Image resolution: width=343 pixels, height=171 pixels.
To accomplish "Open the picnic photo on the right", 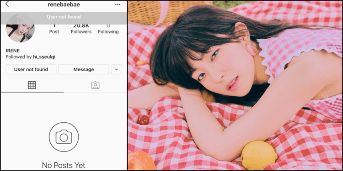I will click(235, 86).
